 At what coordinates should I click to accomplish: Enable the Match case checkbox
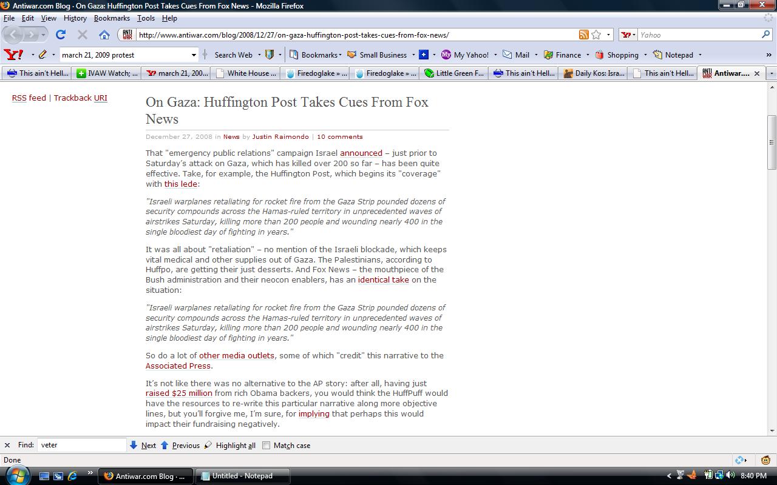coord(266,445)
